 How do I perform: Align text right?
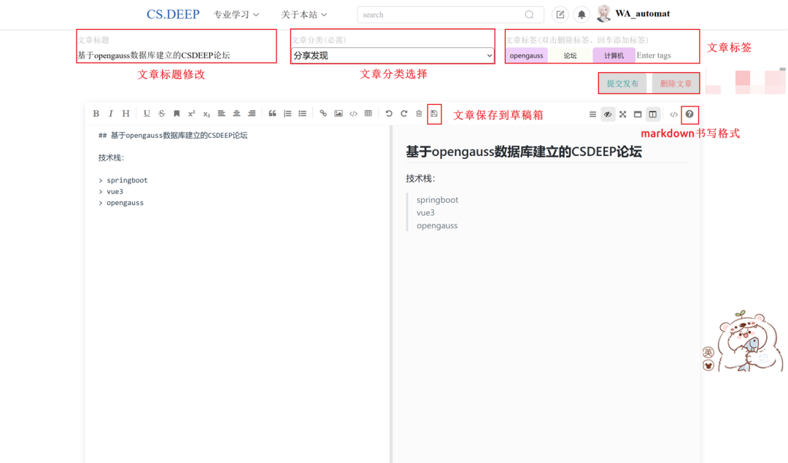point(252,114)
